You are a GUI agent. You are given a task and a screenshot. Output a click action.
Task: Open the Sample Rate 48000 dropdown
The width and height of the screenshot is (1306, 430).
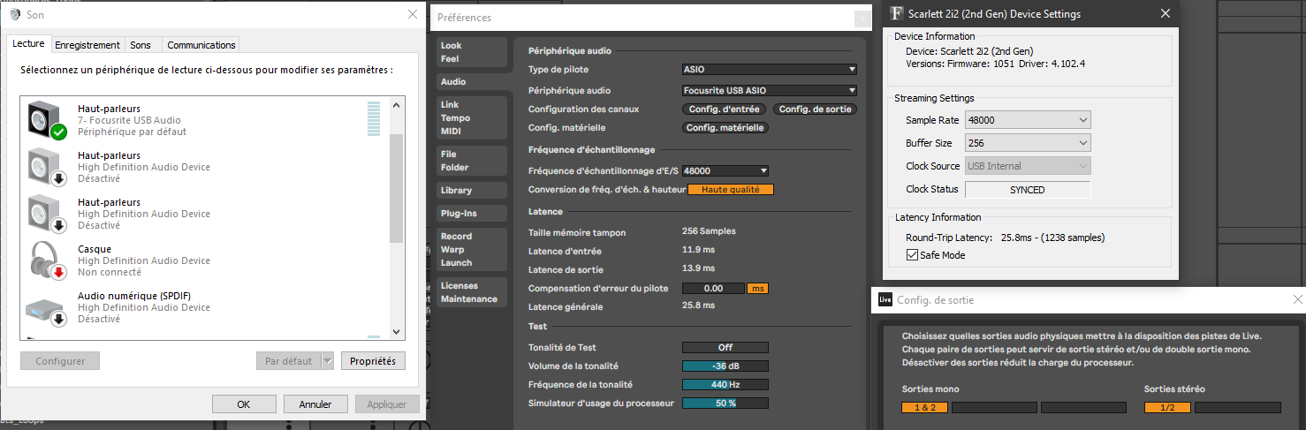pos(1028,120)
